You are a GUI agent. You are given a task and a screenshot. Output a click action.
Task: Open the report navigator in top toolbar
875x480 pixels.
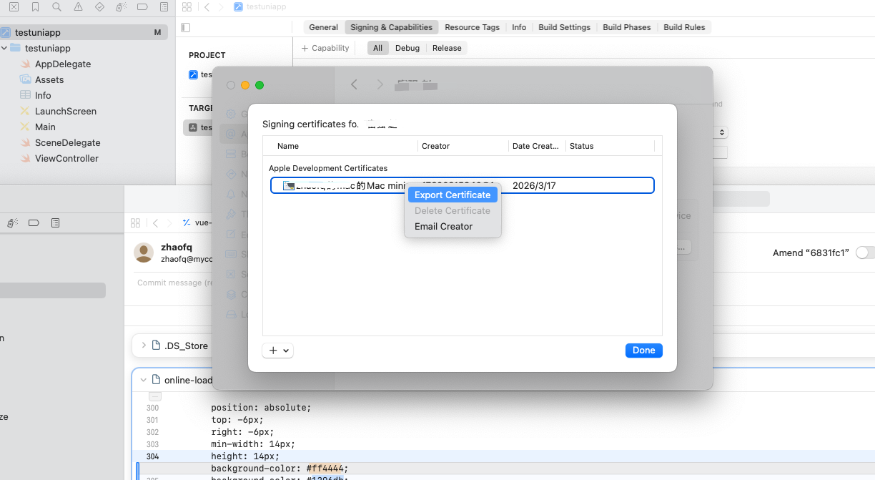pos(164,6)
